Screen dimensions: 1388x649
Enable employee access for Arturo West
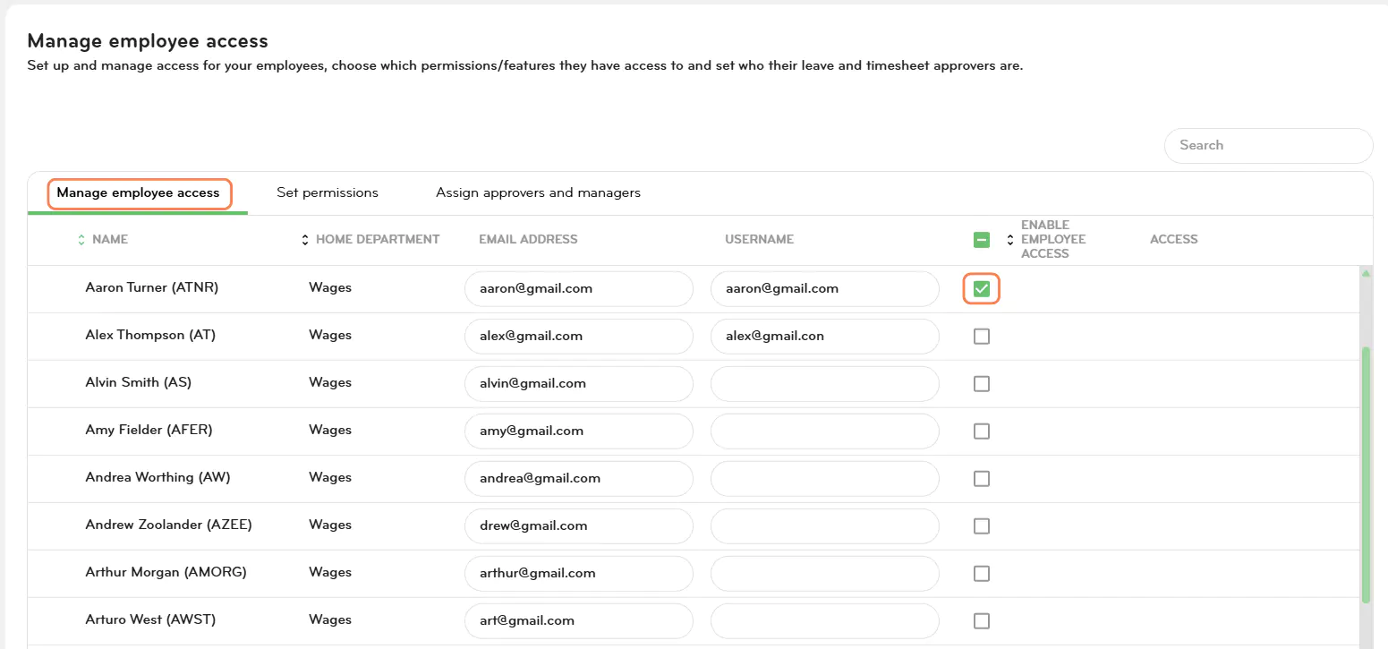(x=982, y=620)
